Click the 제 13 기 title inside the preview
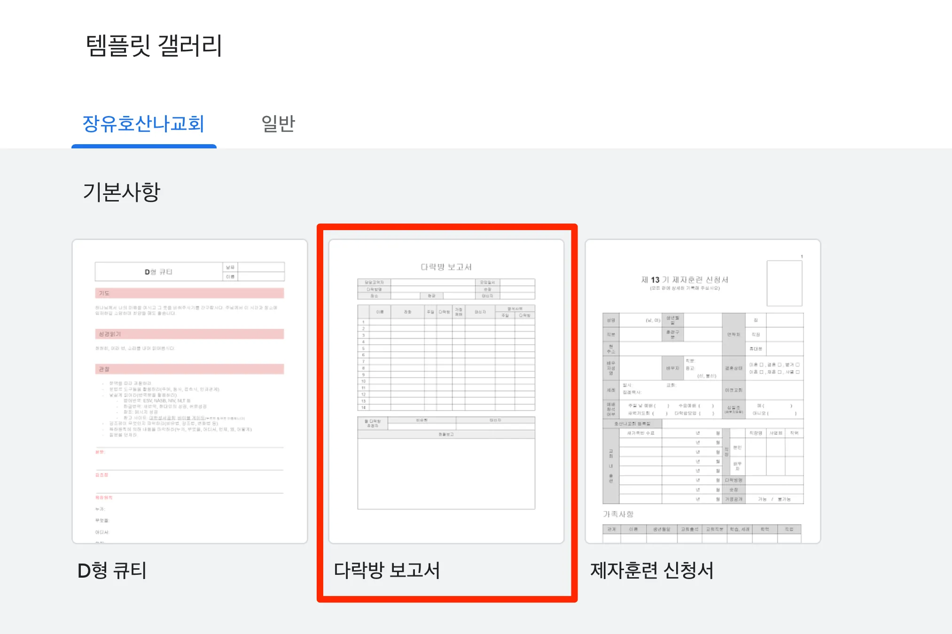 tap(685, 280)
